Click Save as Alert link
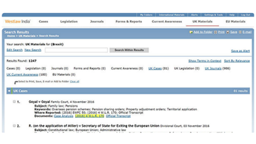Screen dimensions: 256x144 click(x=240, y=51)
